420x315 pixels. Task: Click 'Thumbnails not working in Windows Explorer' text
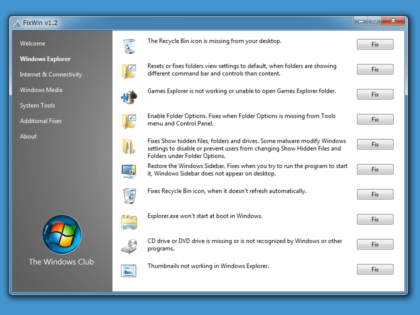(x=208, y=266)
